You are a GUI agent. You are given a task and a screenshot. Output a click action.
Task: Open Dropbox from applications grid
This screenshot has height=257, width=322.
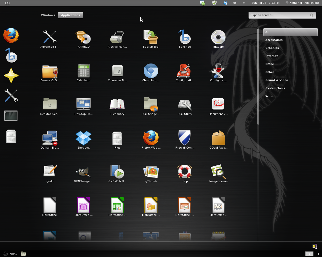[x=84, y=138]
